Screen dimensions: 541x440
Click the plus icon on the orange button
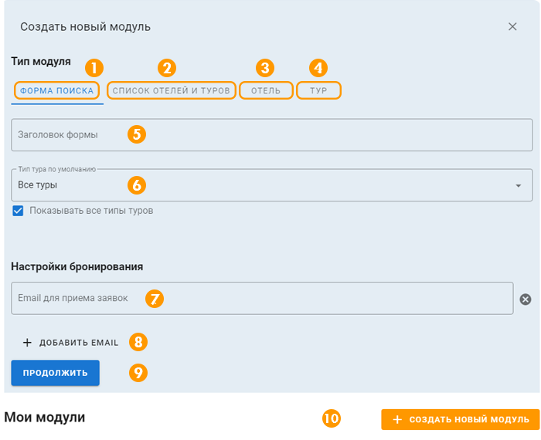tap(397, 419)
